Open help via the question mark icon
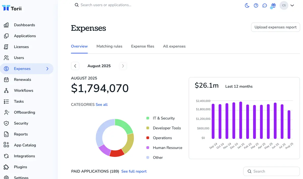 tap(256, 5)
